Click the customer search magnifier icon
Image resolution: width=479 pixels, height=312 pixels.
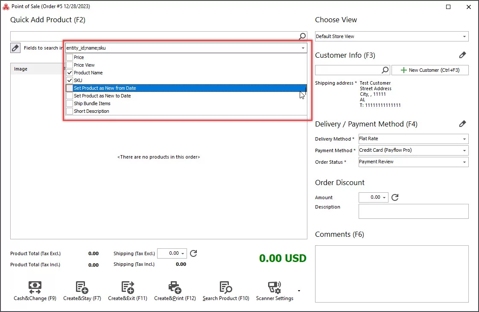tap(385, 70)
